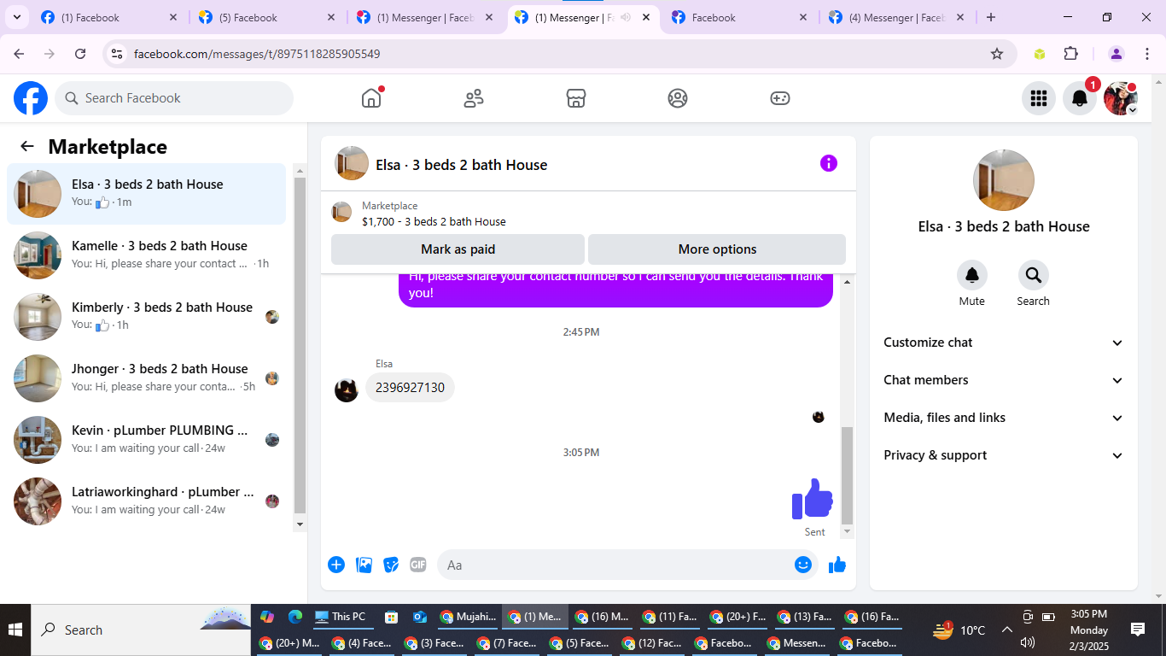Attach a photo with the image icon

click(x=364, y=565)
